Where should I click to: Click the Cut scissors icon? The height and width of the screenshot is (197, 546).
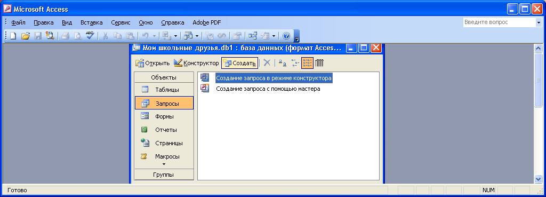[x=106, y=36]
